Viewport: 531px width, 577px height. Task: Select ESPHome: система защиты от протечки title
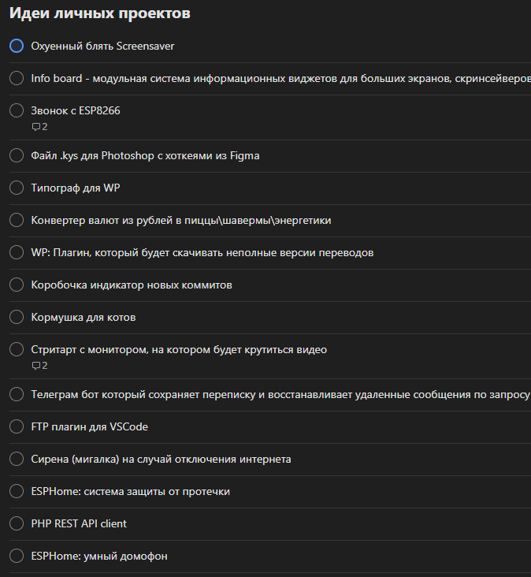coord(130,491)
